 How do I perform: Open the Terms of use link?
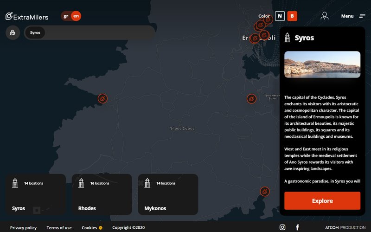[59, 228]
